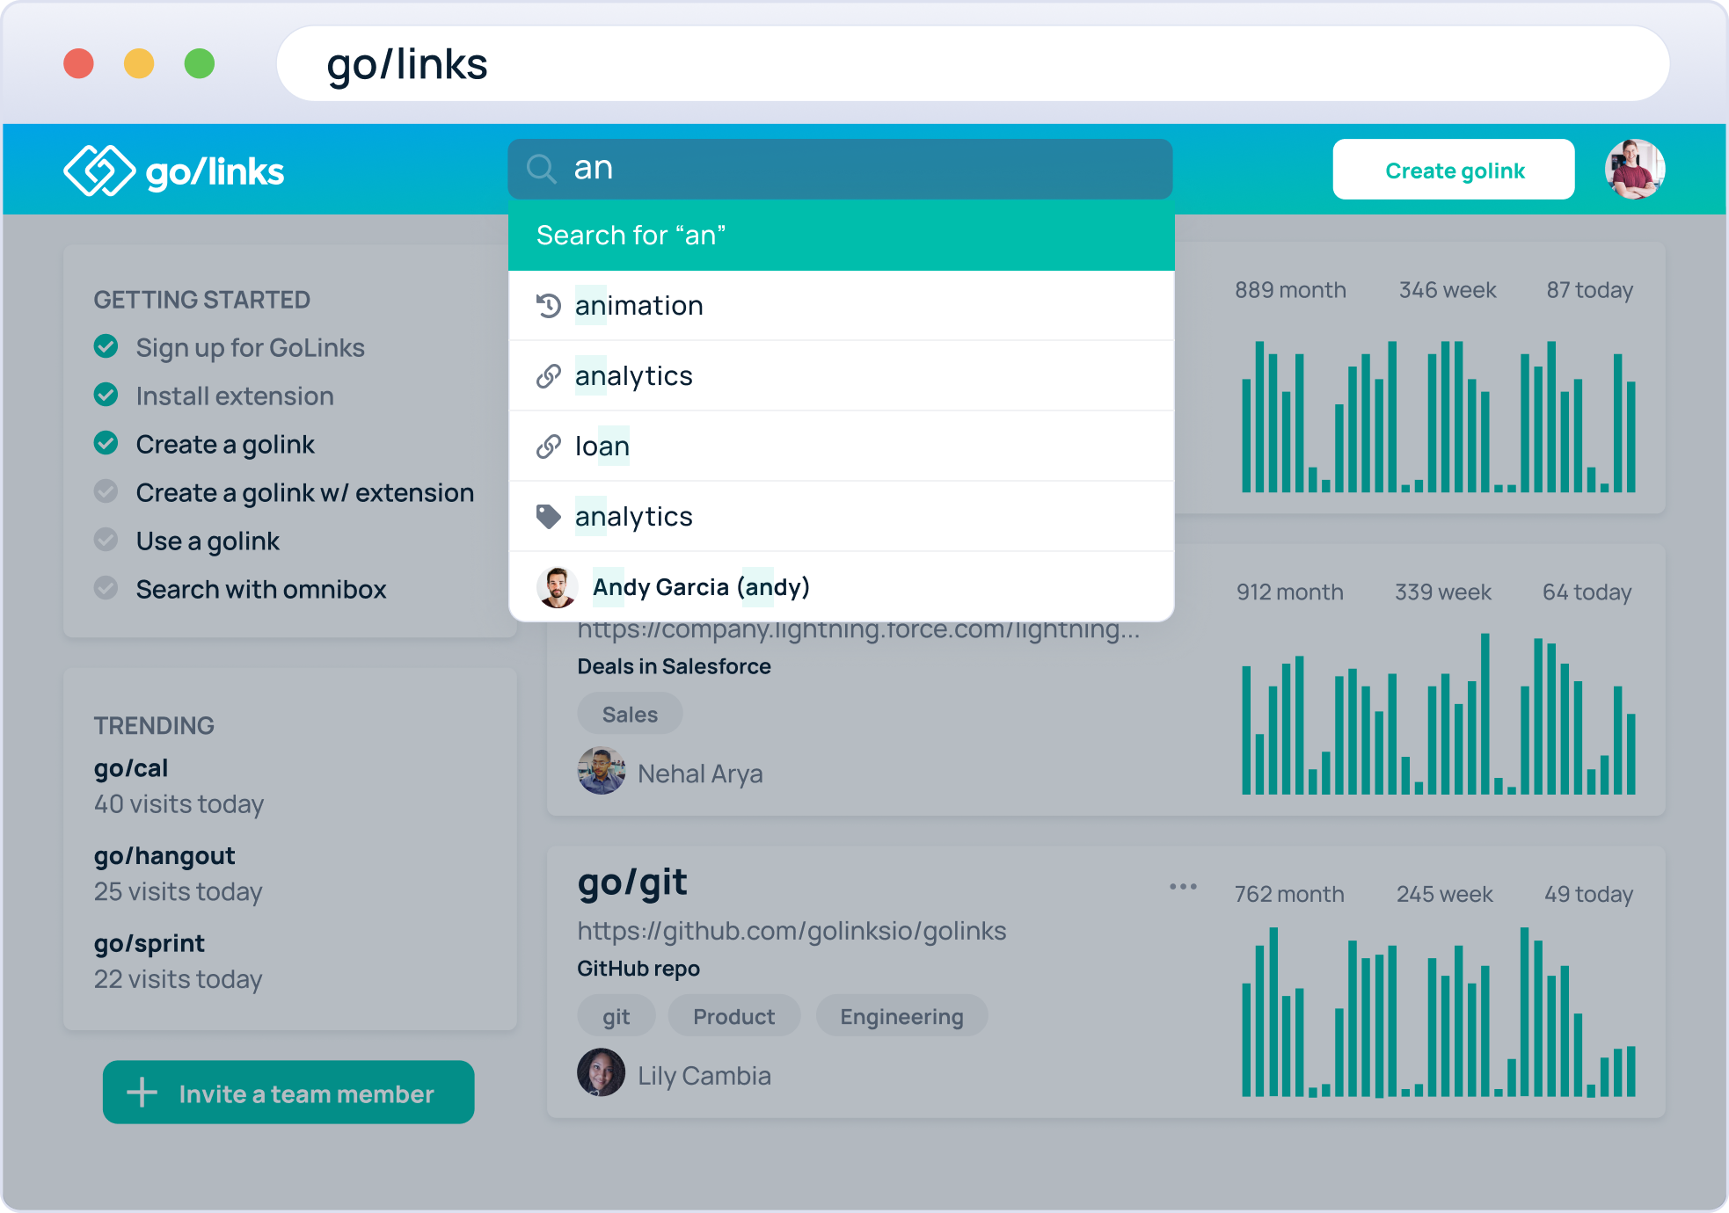Viewport: 1729px width, 1213px height.
Task: Click the magnifier icon in the search bar
Action: (540, 168)
